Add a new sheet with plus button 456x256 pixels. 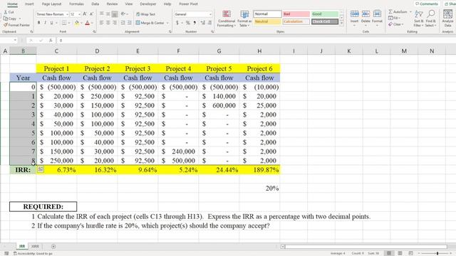tap(53, 247)
